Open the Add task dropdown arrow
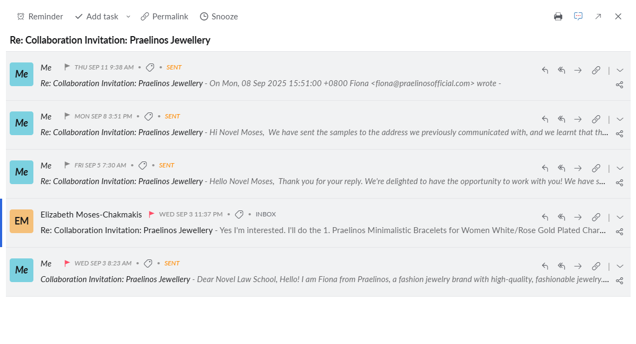This screenshot has width=636, height=344. [128, 17]
